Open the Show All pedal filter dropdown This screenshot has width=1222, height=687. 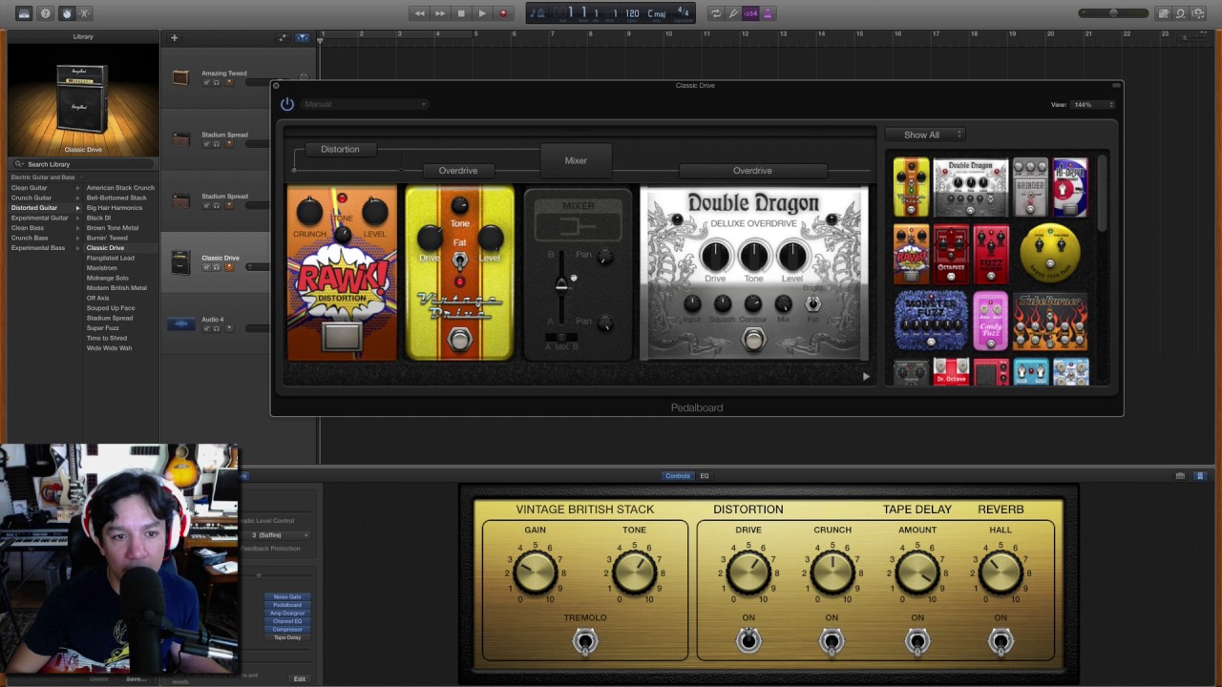[x=926, y=135]
